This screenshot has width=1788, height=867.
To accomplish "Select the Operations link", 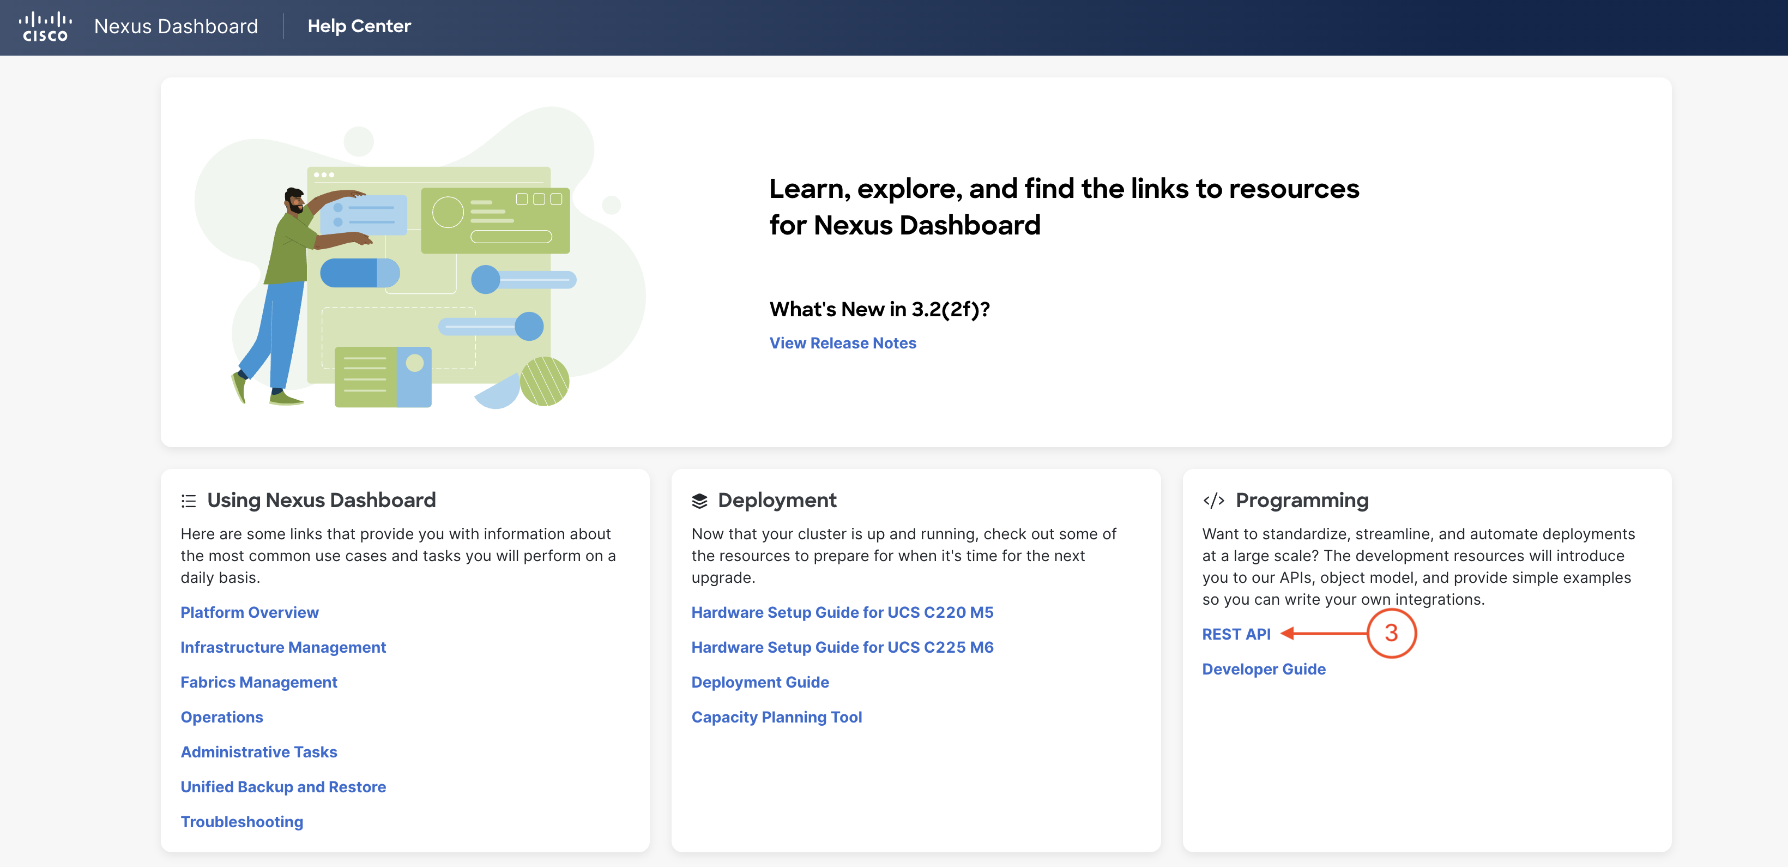I will coord(222,717).
